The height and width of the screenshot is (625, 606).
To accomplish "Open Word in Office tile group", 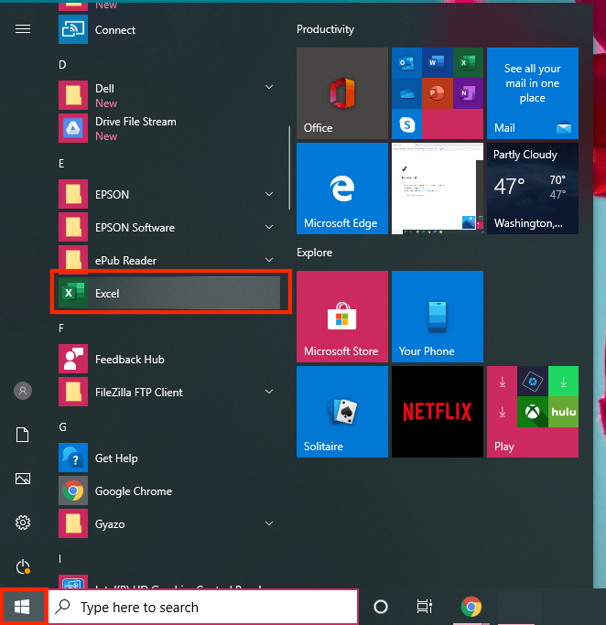I will pos(438,62).
